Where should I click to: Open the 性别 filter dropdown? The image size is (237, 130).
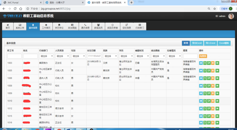coord(78,56)
